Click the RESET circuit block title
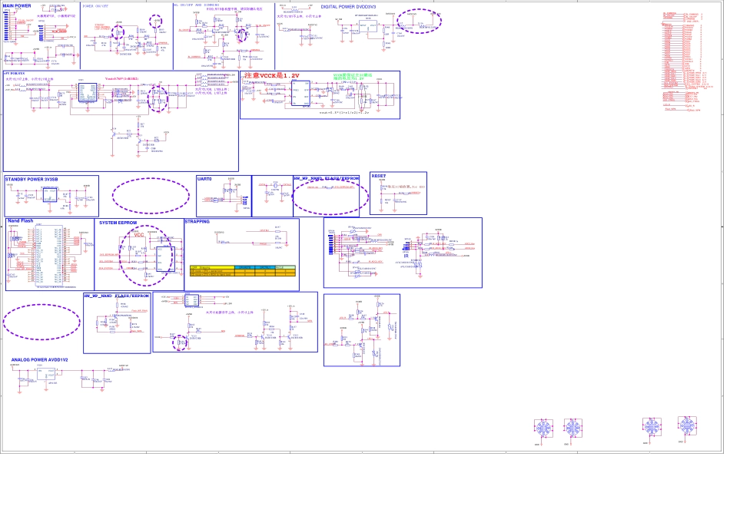730x516 pixels. 379,176
